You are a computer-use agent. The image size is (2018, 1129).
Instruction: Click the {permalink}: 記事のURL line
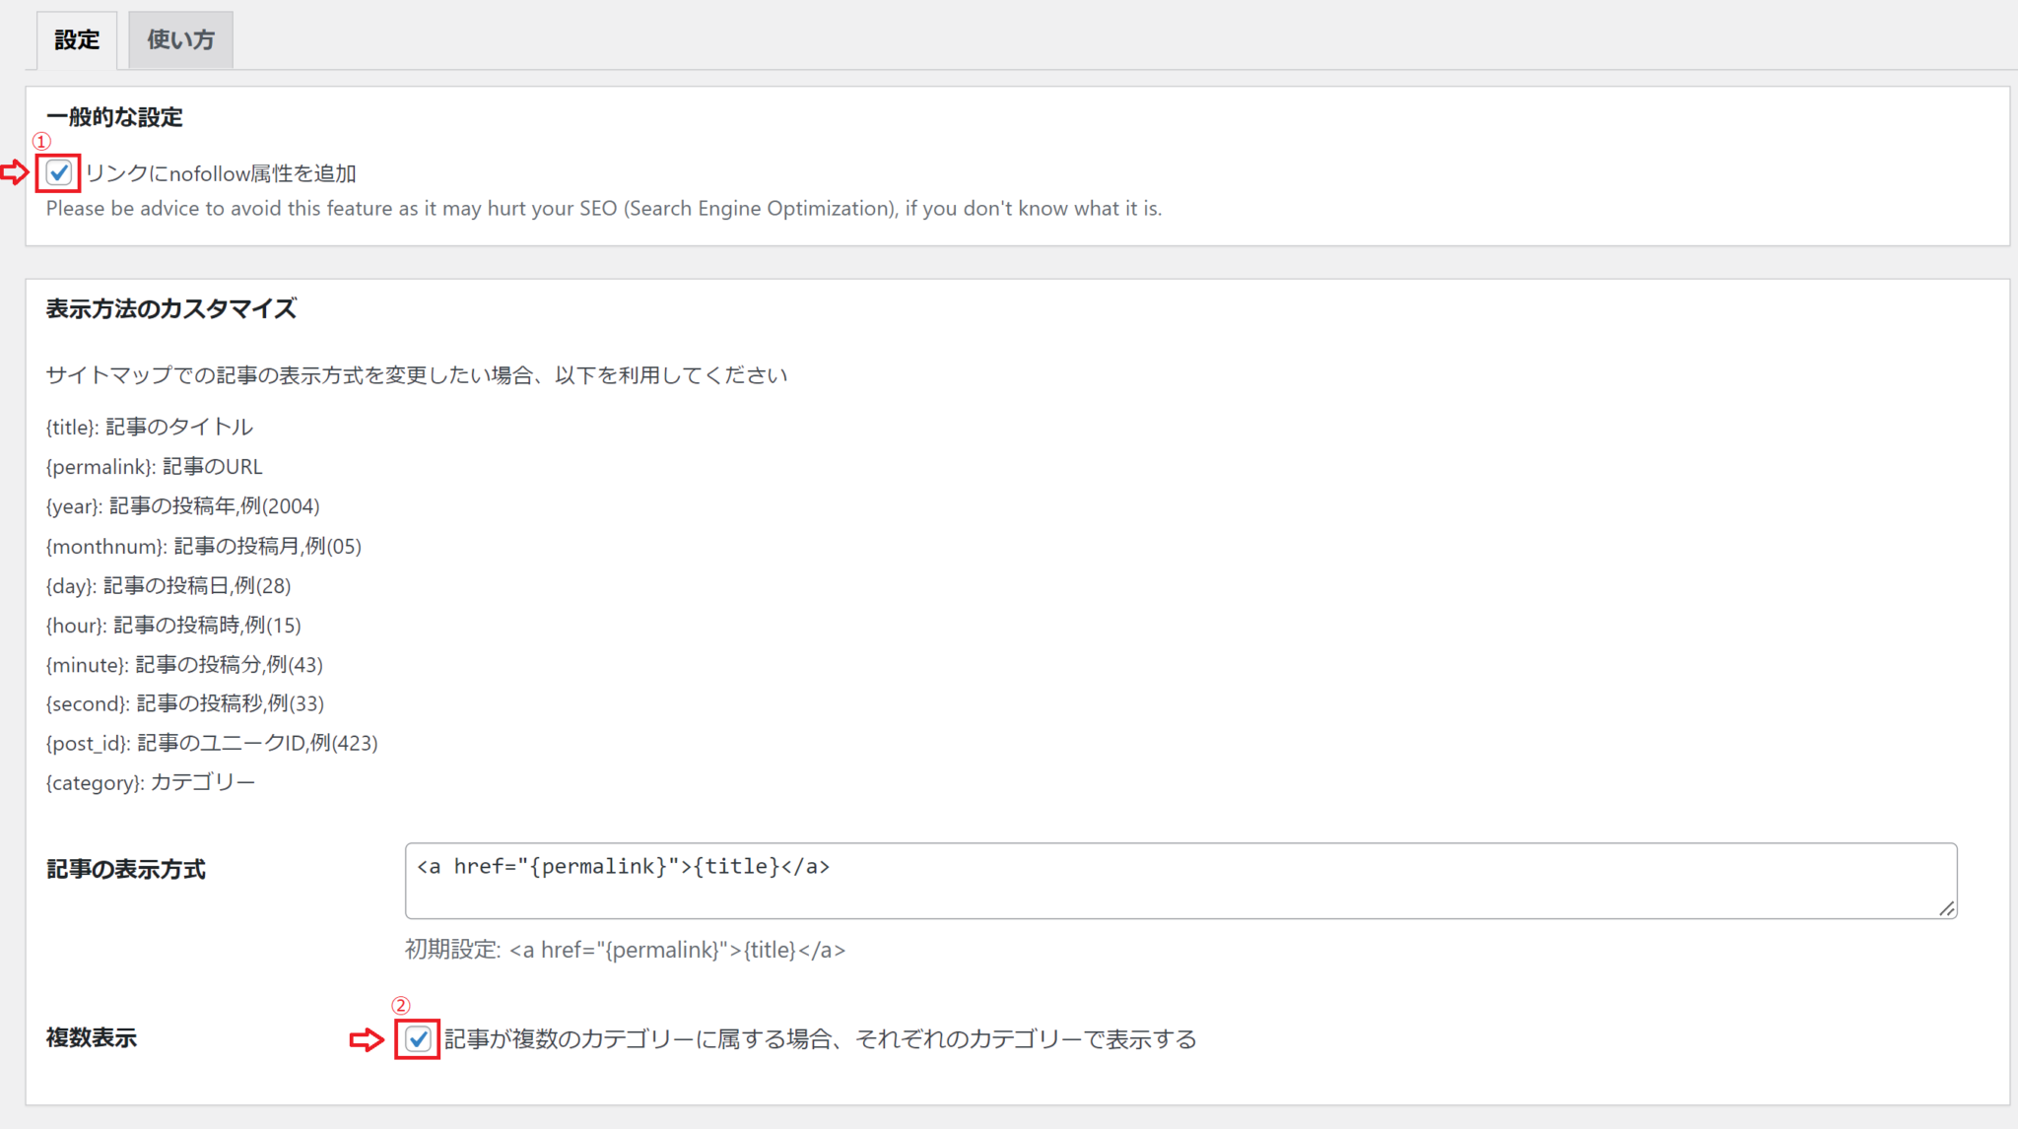154,467
